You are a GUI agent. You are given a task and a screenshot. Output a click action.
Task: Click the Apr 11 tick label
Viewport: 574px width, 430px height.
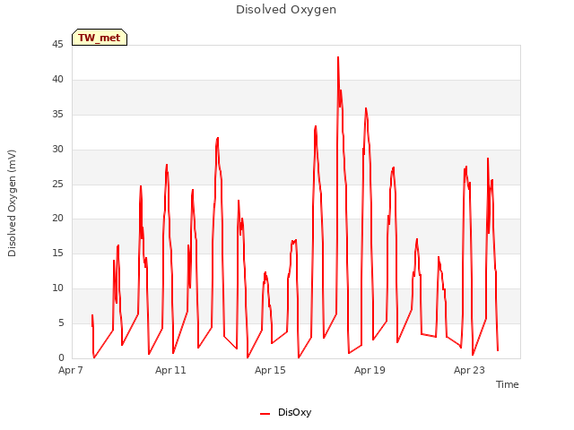[170, 370]
